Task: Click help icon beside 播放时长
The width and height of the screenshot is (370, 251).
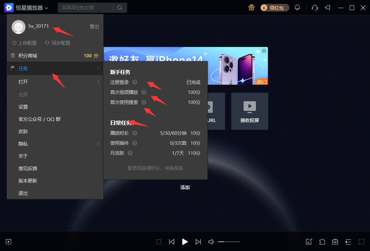Action: 135,133
